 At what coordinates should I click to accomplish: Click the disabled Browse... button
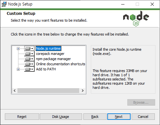(141, 102)
